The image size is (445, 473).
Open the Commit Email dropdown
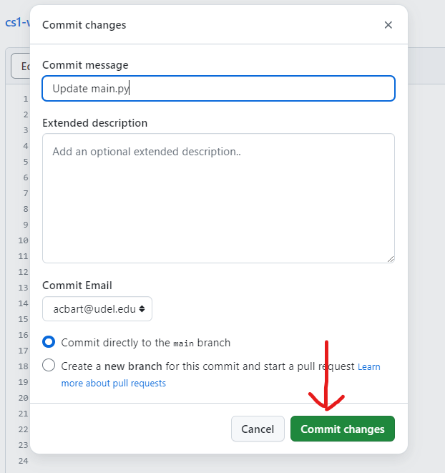97,309
